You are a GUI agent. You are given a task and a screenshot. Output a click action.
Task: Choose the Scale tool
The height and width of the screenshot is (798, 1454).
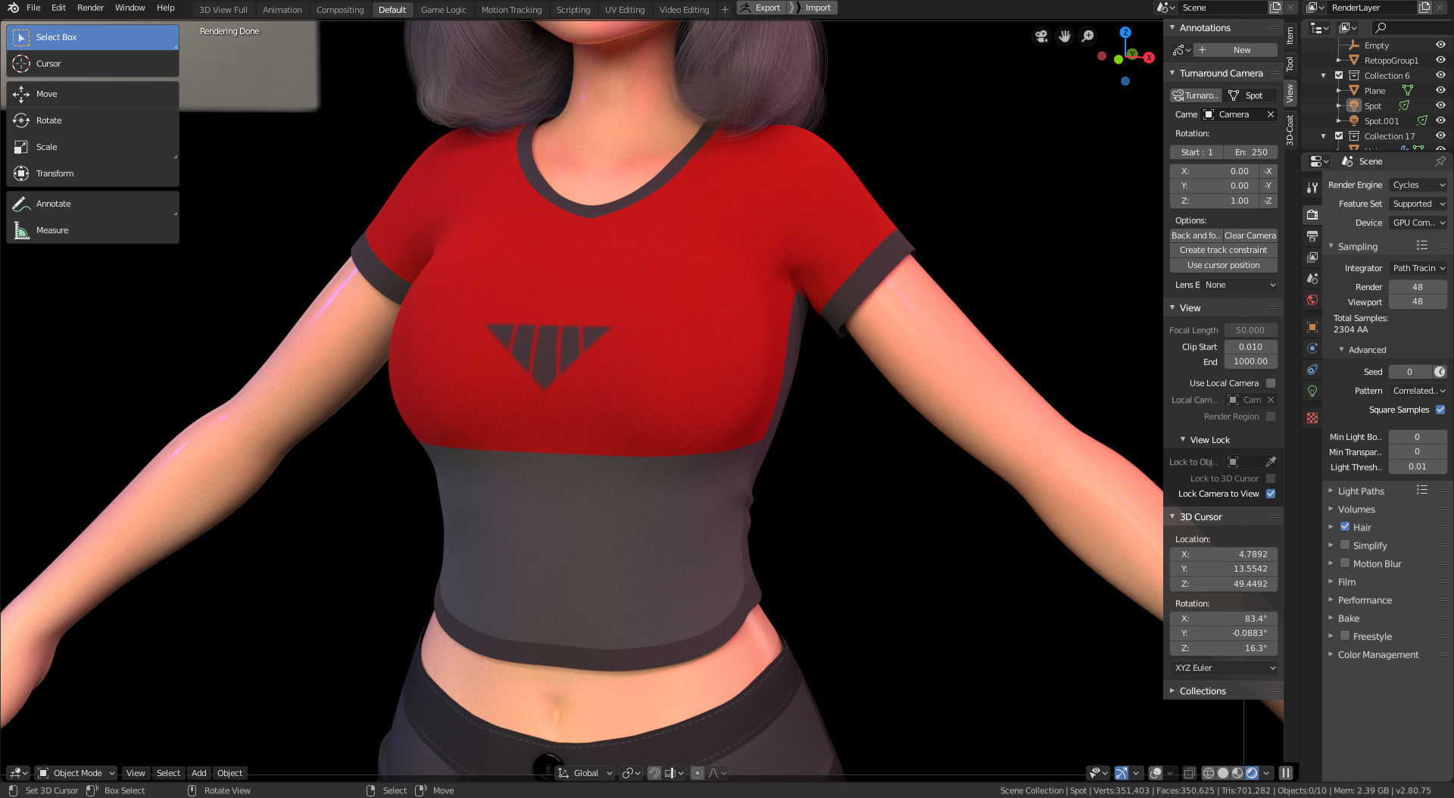pos(92,147)
